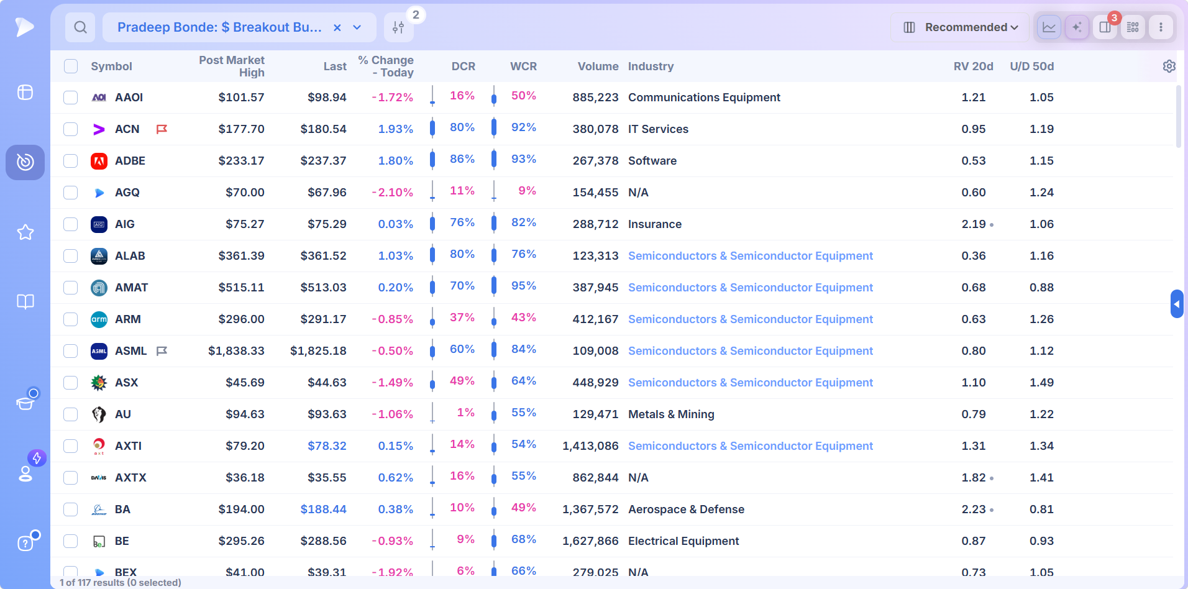
Task: Click the gray flag next to ASML
Action: point(162,351)
